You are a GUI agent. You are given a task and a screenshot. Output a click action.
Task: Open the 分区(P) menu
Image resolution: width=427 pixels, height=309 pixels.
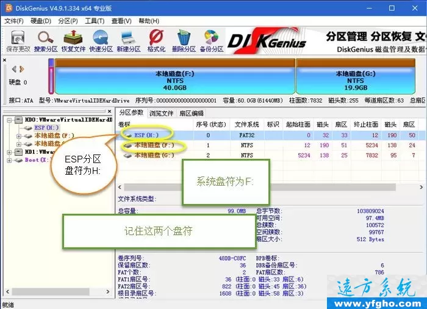[68, 21]
